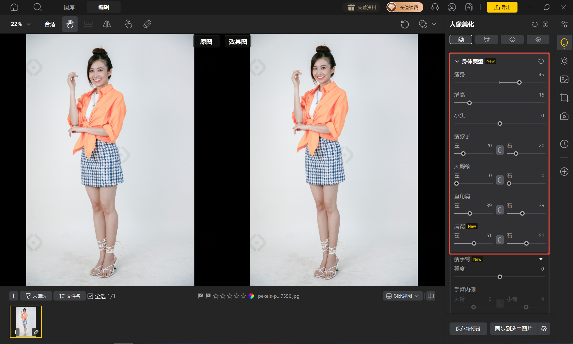Screen dimensions: 573x344
Task: Switch to the 图库 tab
Action: (69, 7)
